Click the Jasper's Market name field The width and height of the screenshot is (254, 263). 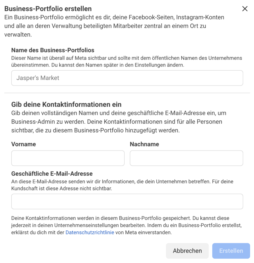click(127, 78)
